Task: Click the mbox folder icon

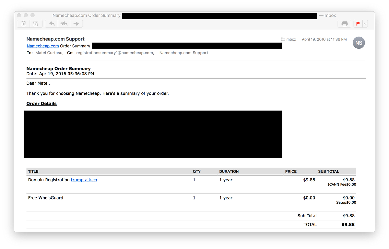Action: point(283,39)
